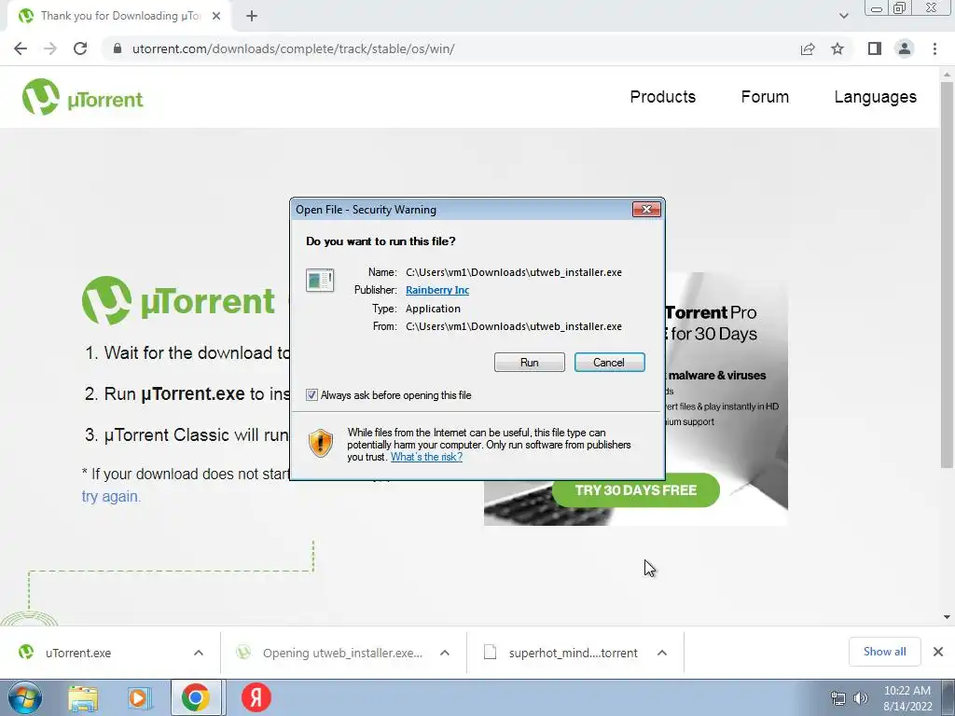Viewport: 955px width, 716px height.
Task: Open the uTorrent.exe download item
Action: (78, 653)
